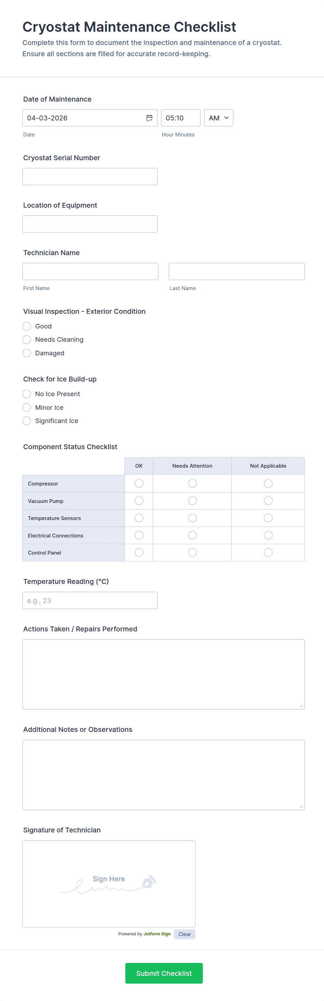Mark Compressor as OK

coord(139,483)
